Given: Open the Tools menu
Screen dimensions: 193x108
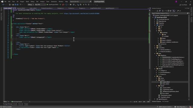Looking at the screenshot, I should pyautogui.click(x=48, y=1).
